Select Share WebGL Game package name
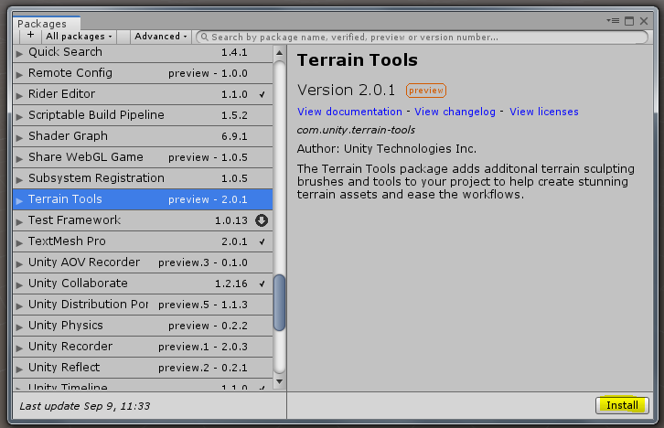The height and width of the screenshot is (428, 664). (86, 156)
